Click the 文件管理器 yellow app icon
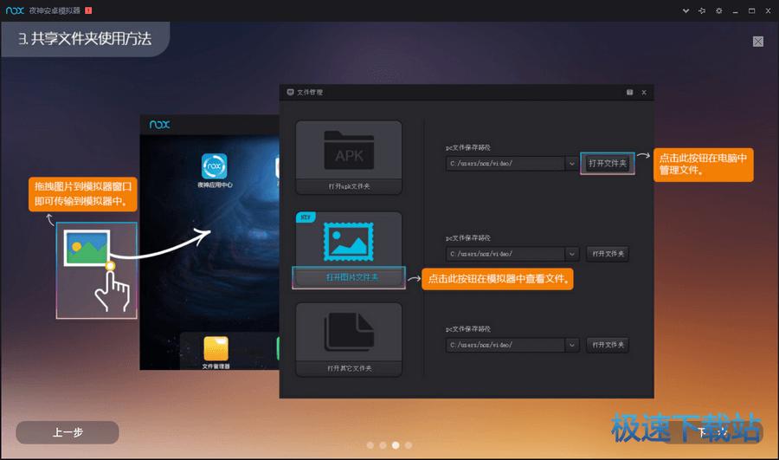This screenshot has height=460, width=779. 216,348
